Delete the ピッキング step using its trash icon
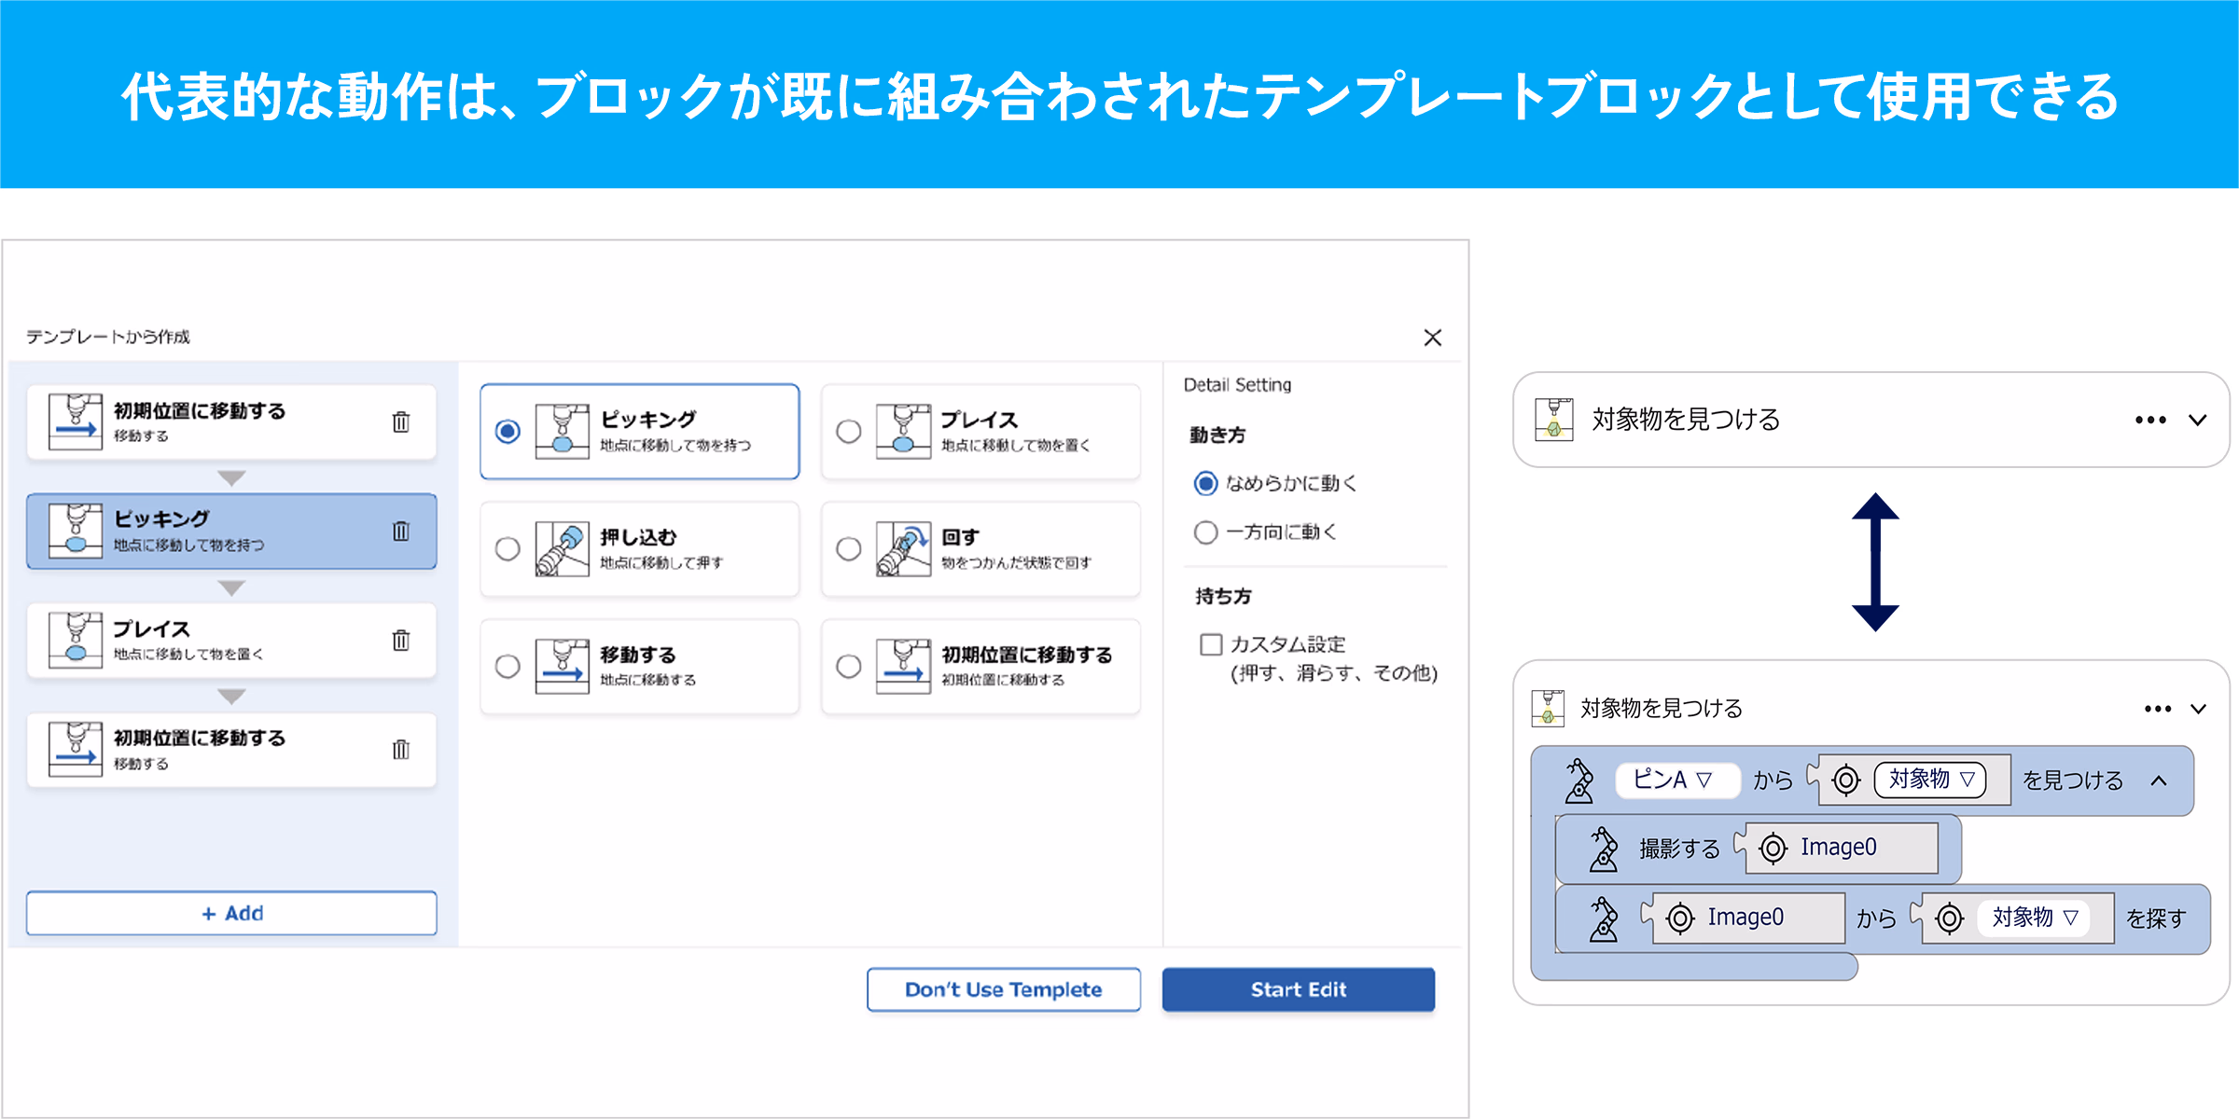2239x1119 pixels. 401,530
